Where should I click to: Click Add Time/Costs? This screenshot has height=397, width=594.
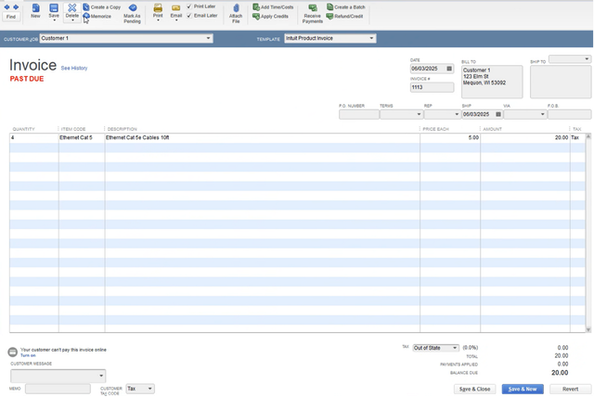coord(273,7)
